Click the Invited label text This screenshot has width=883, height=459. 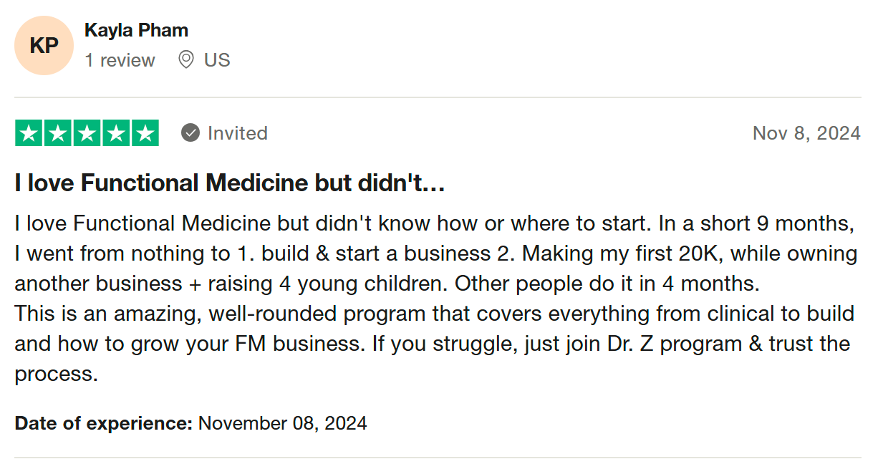point(238,133)
